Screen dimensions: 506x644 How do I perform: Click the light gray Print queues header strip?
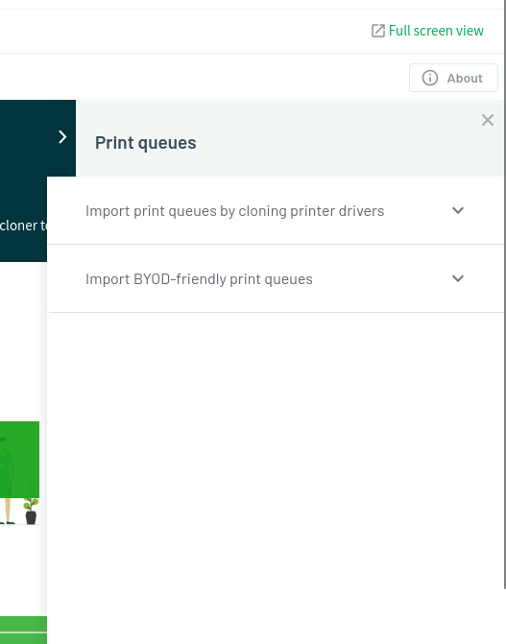tap(289, 138)
